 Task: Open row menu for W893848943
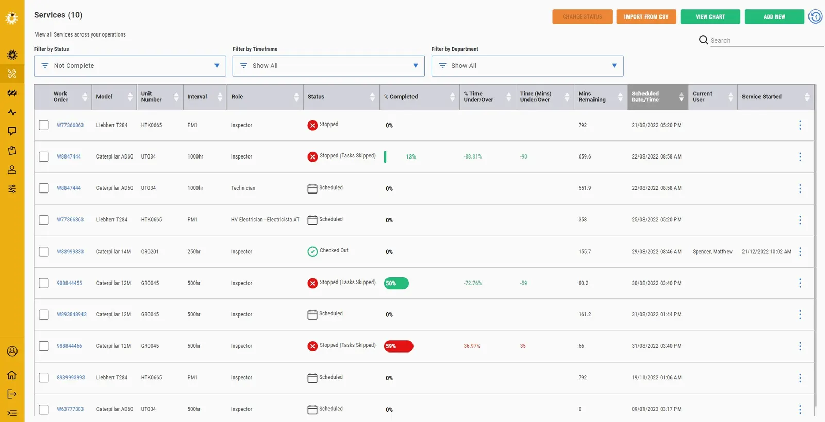pos(800,314)
